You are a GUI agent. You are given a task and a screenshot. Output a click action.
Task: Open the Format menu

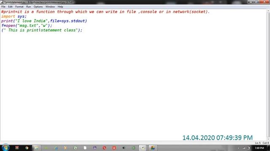pyautogui.click(x=19, y=7)
